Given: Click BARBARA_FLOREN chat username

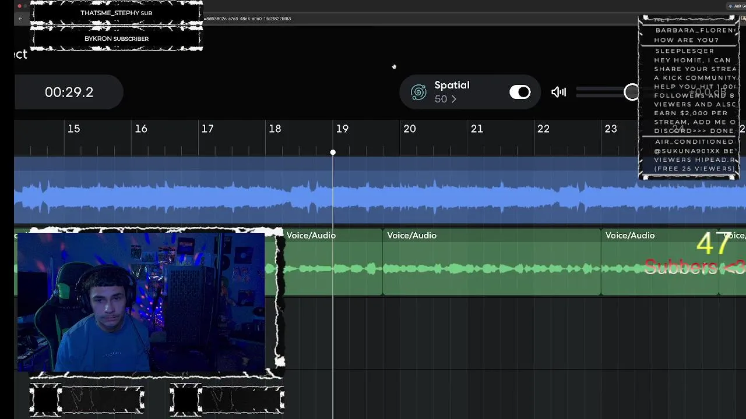Looking at the screenshot, I should coord(695,30).
